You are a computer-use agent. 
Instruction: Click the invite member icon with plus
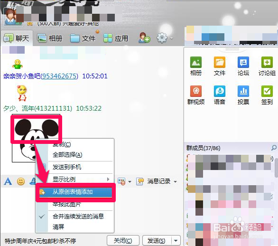[144, 38]
